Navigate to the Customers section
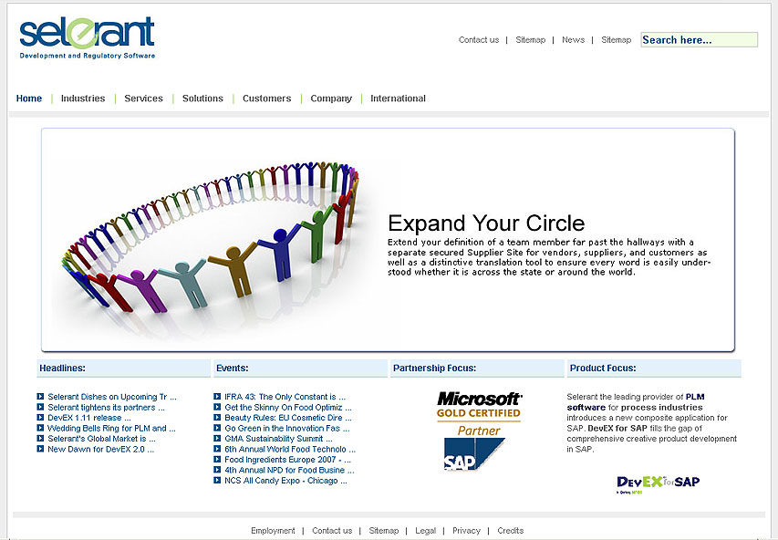Viewport: 778px width, 540px height. (x=266, y=99)
